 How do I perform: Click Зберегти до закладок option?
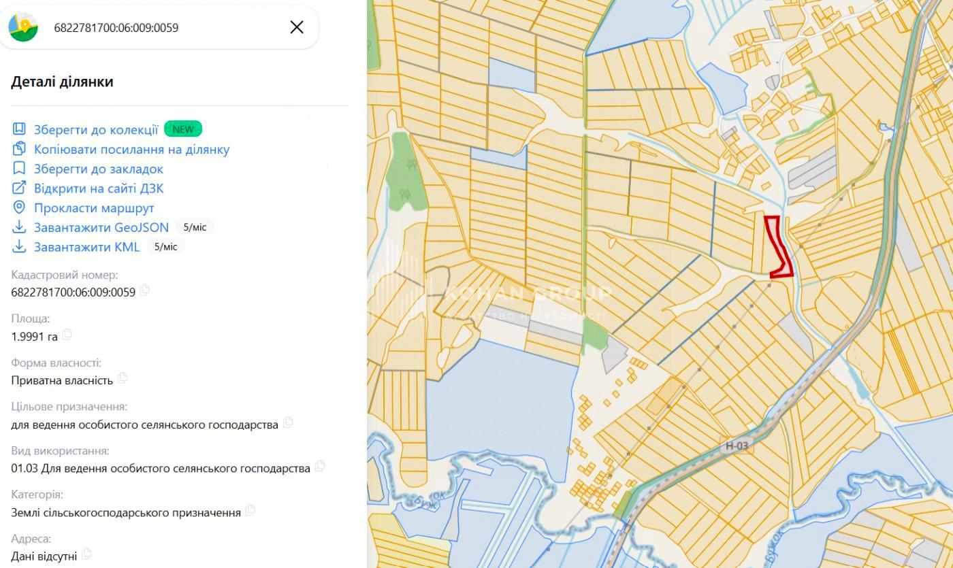(99, 169)
